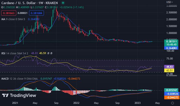The image size is (180, 106).
Task: Select the MA 9 close indicator legend
Action: coord(13,19)
